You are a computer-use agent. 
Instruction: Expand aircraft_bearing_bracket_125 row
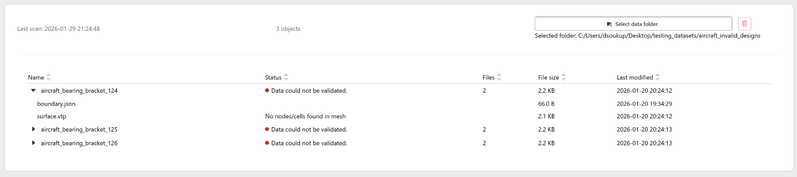click(x=34, y=129)
